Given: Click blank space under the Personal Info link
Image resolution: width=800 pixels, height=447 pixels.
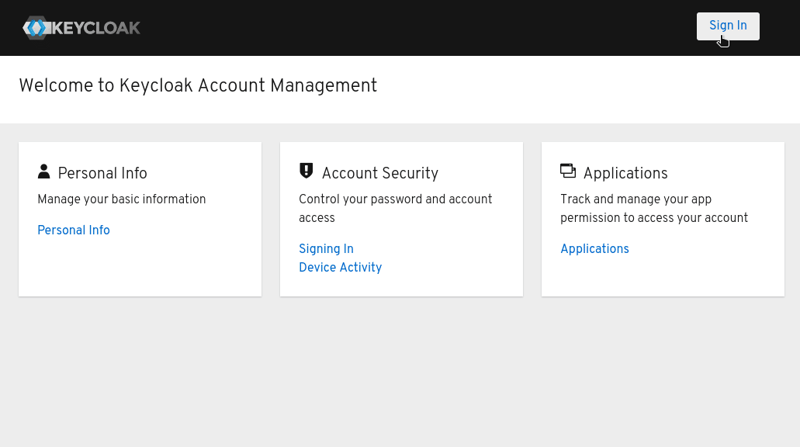Looking at the screenshot, I should 140,268.
